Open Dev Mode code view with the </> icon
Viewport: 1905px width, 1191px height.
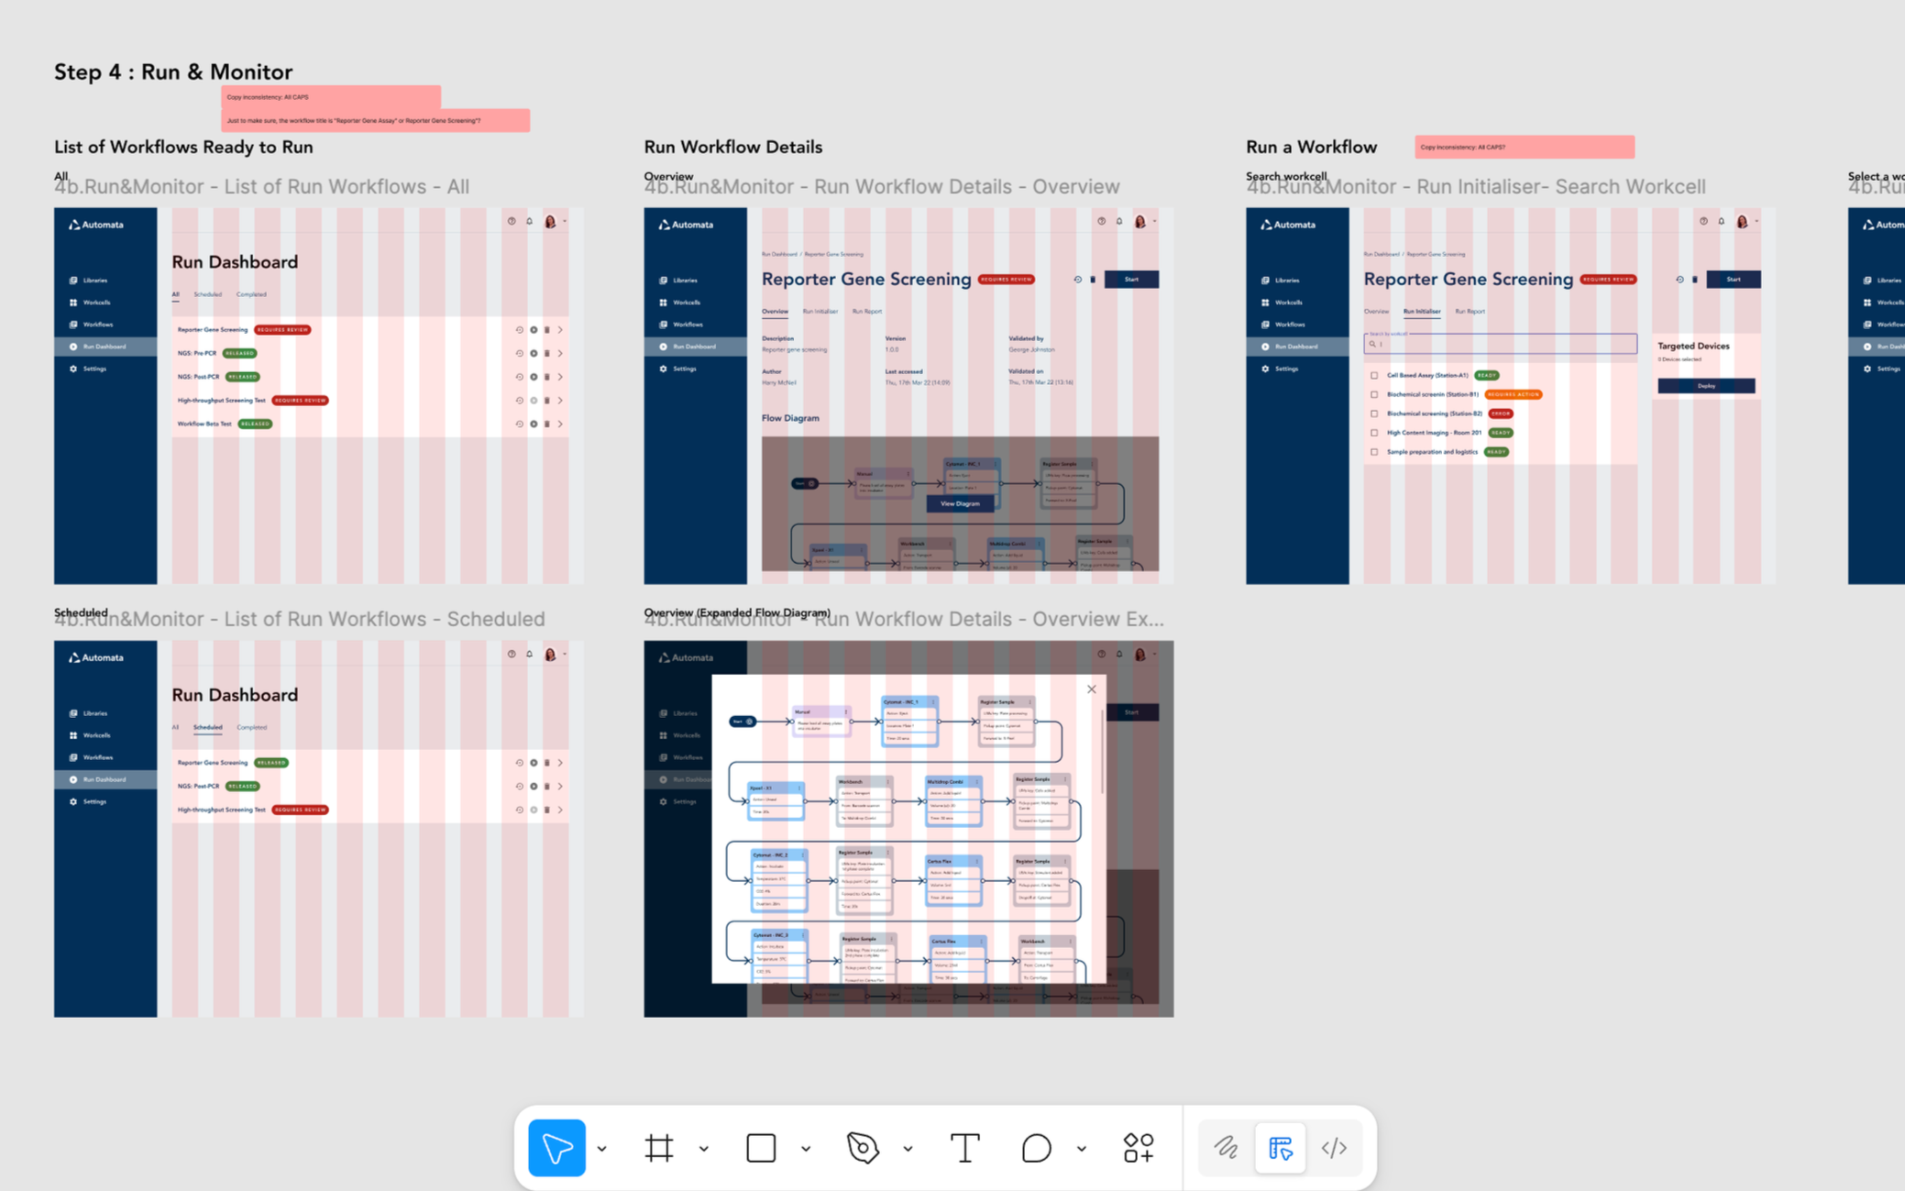(1335, 1147)
